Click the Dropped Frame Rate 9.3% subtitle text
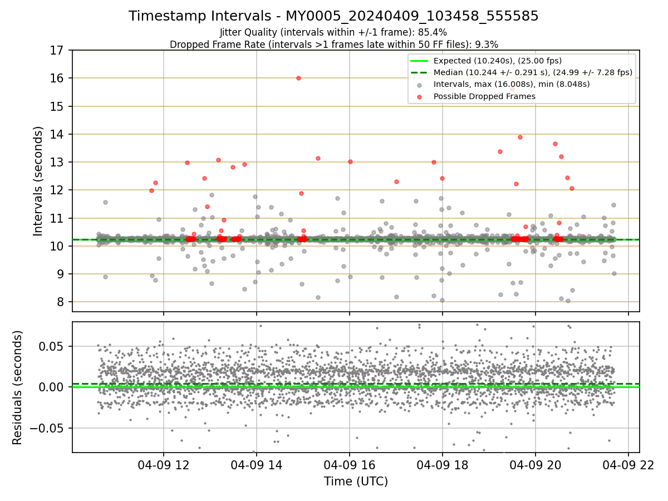This screenshot has height=501, width=668. 333,44
